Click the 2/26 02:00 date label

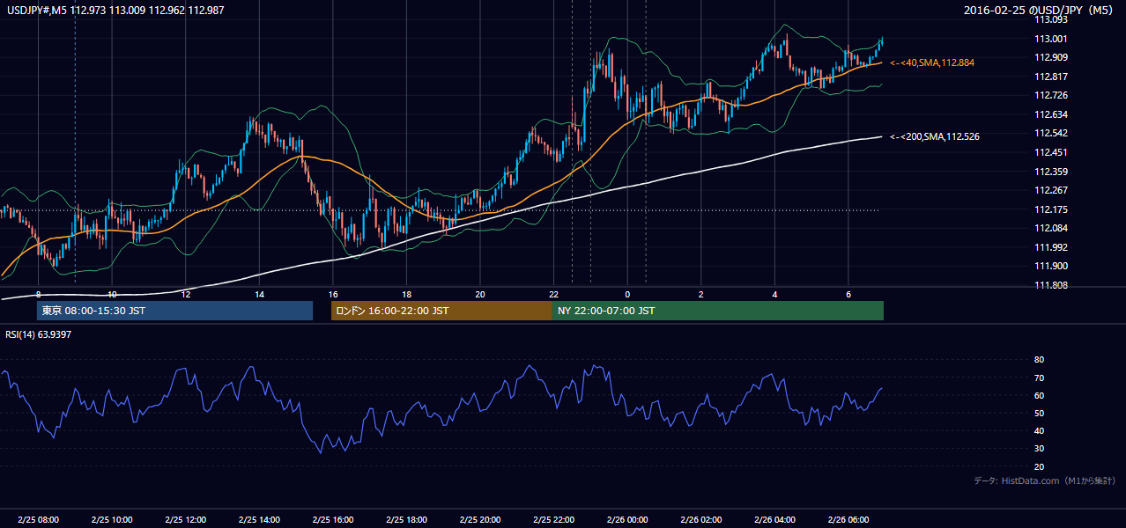click(x=701, y=520)
